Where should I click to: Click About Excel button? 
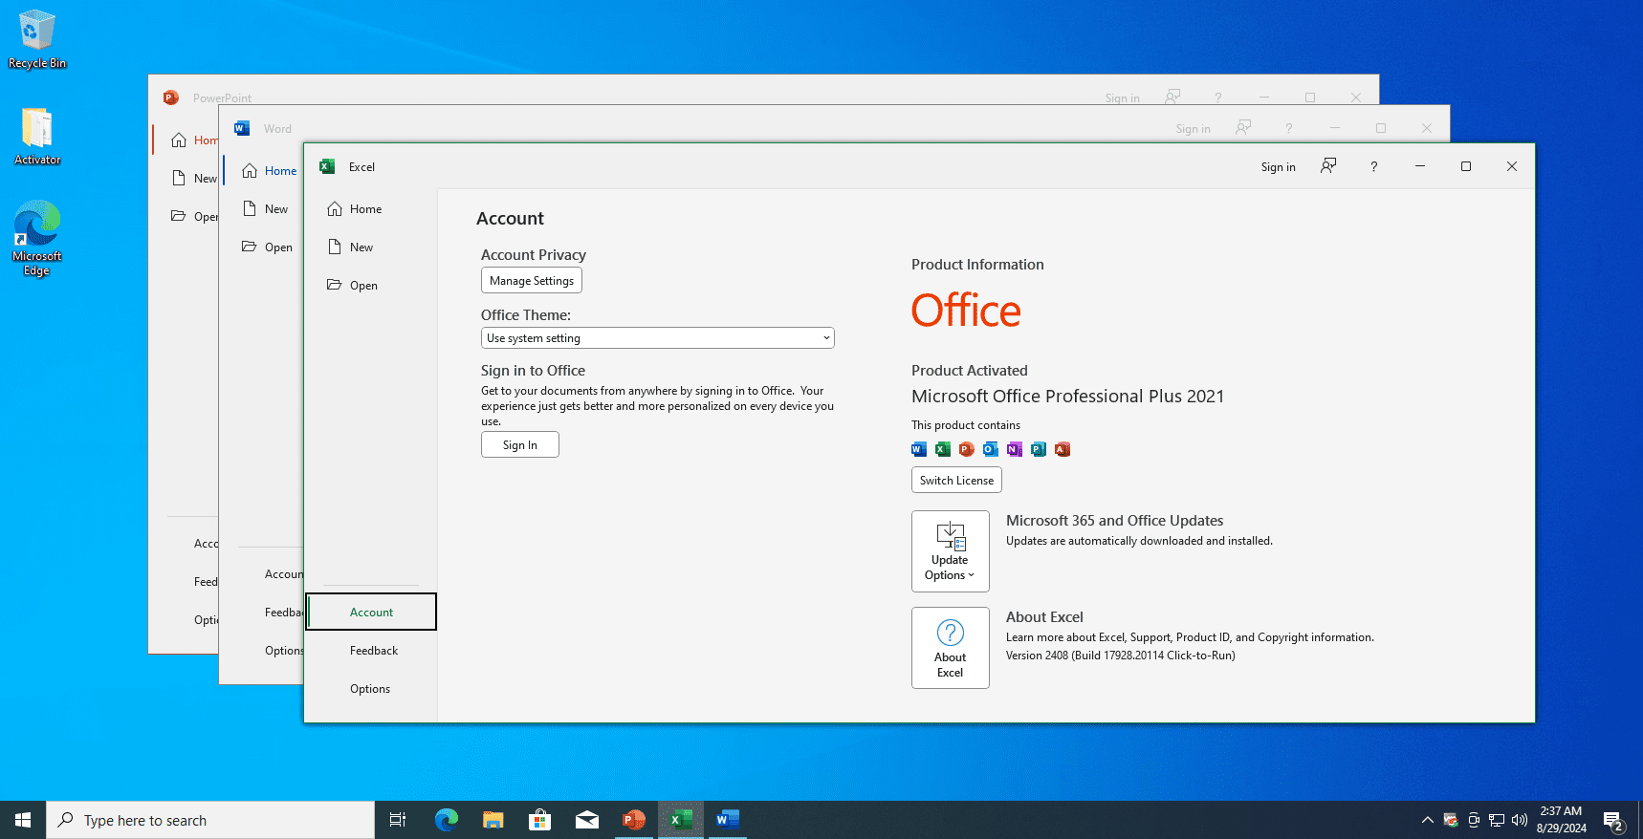pyautogui.click(x=951, y=648)
